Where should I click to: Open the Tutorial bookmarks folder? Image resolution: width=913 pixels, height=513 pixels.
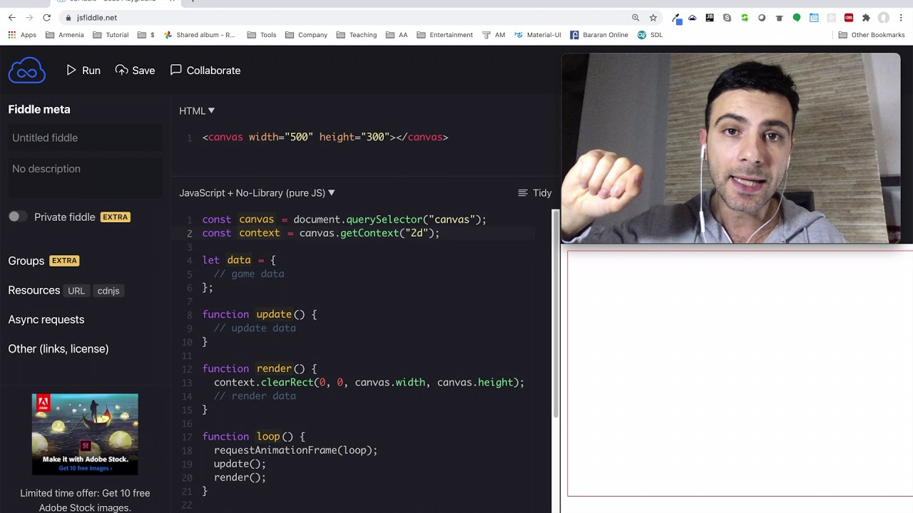[x=111, y=35]
